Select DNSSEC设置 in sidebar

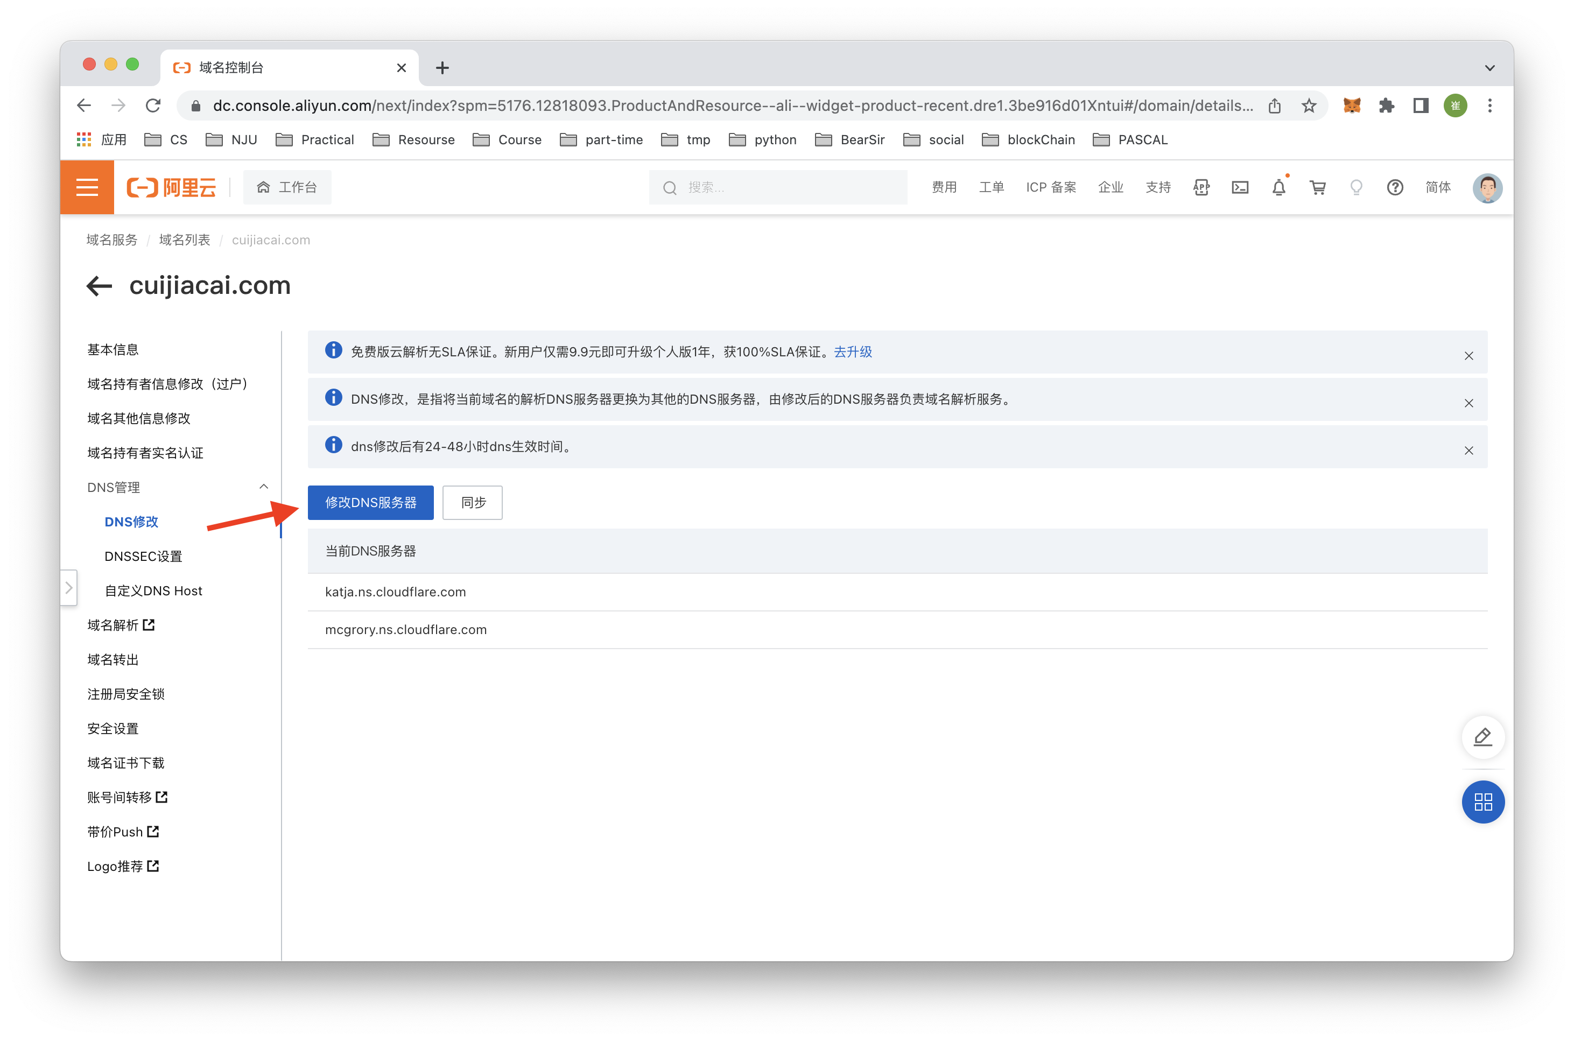143,557
